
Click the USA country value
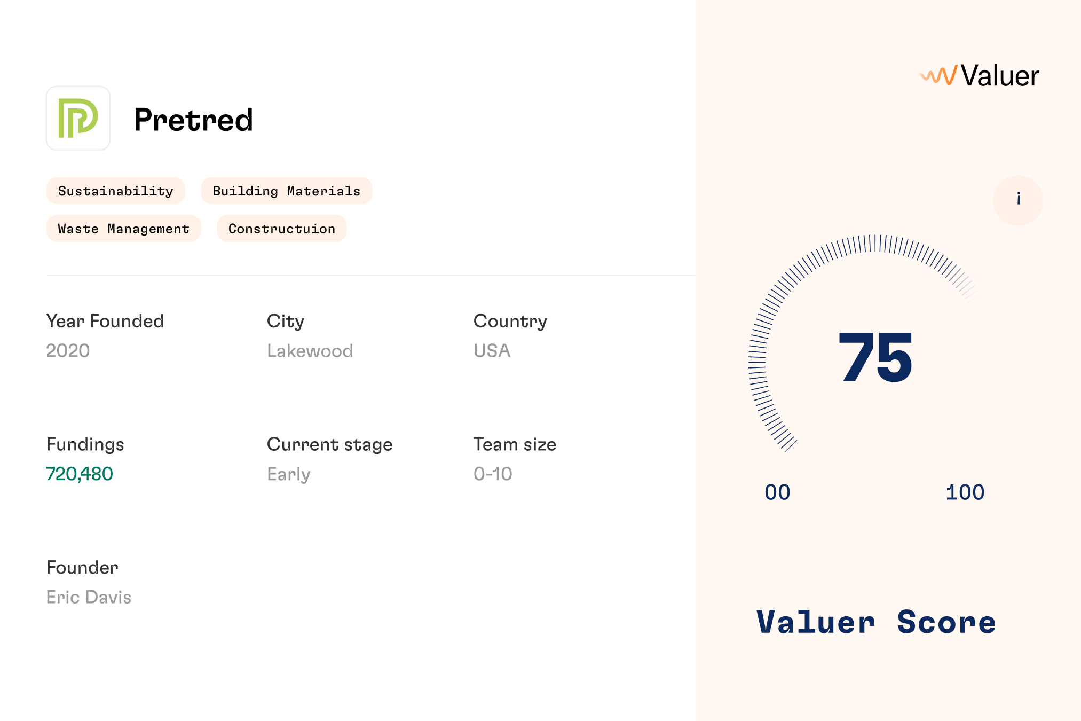click(492, 351)
